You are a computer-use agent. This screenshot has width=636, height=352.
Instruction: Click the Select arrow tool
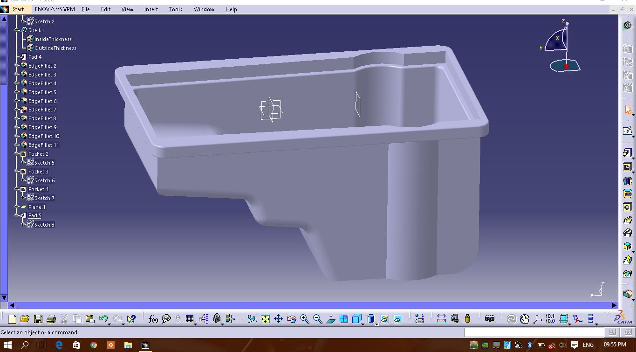click(627, 110)
